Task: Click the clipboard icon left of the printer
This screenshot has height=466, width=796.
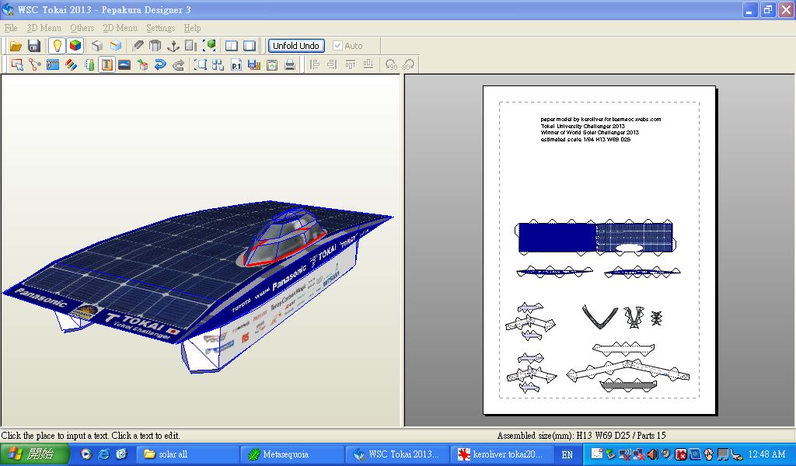Action: (x=272, y=65)
